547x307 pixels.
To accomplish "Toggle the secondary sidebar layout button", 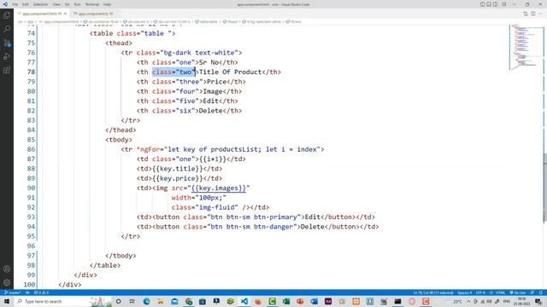I will coord(495,4).
